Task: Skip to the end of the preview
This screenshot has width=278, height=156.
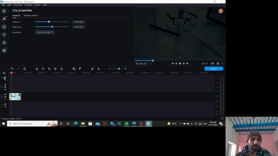Action: (x=187, y=64)
